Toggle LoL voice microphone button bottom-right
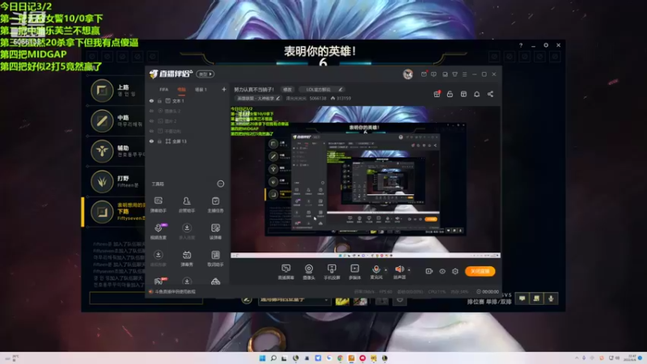Viewport: 647px width, 364px height. [551, 298]
